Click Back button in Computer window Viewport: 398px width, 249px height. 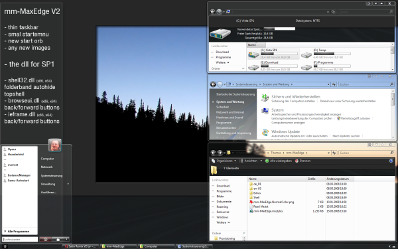point(213,11)
